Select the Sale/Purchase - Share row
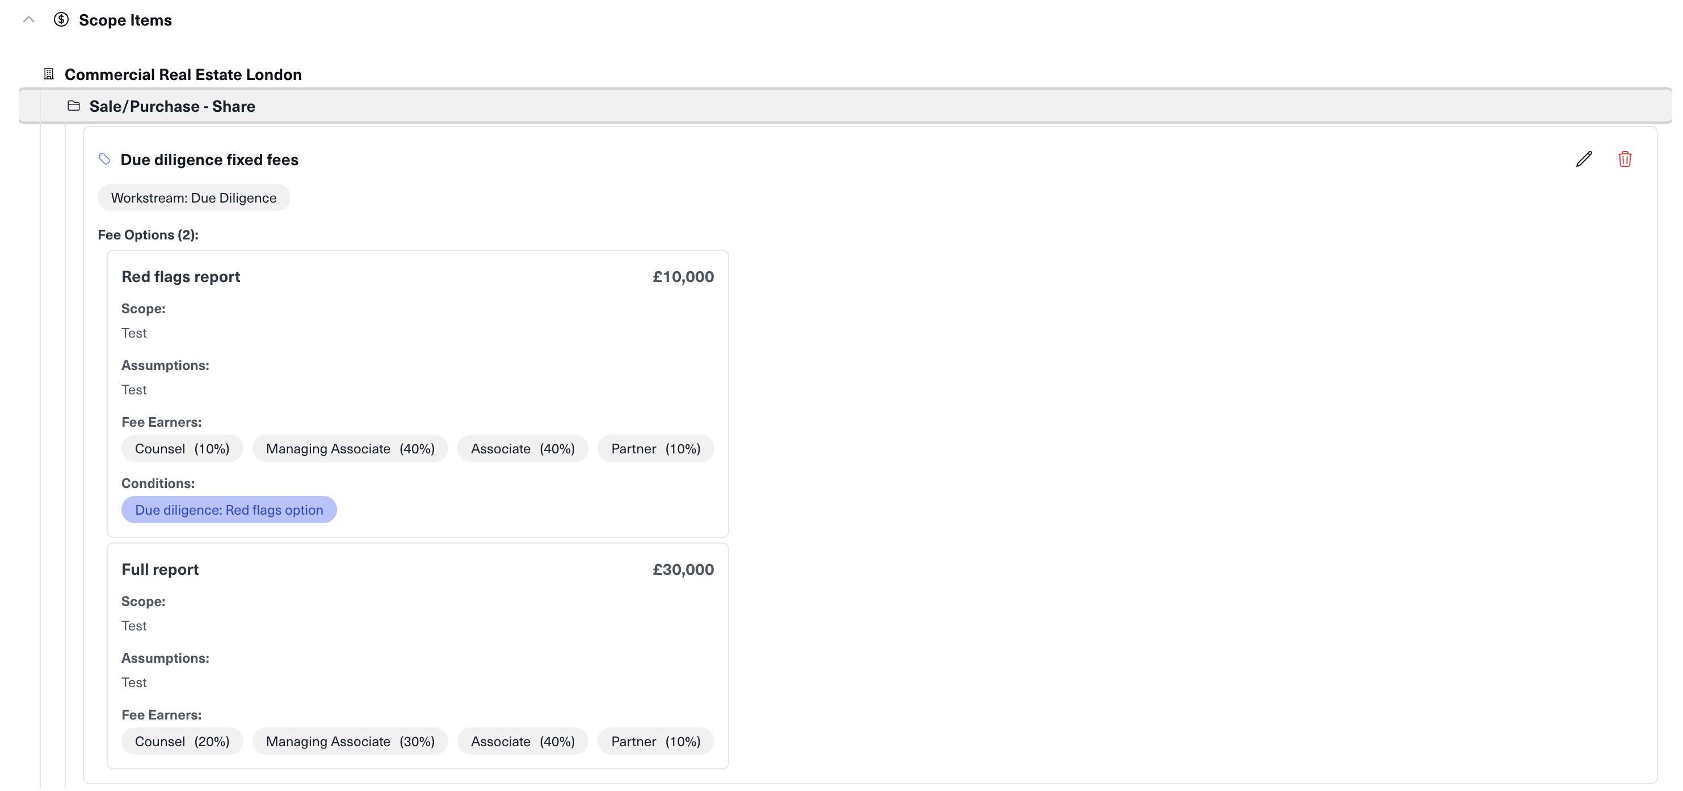1683x791 pixels. coord(172,107)
